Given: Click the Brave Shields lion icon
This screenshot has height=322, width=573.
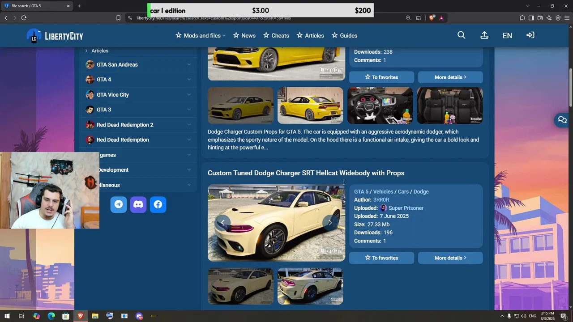Looking at the screenshot, I should 432,18.
